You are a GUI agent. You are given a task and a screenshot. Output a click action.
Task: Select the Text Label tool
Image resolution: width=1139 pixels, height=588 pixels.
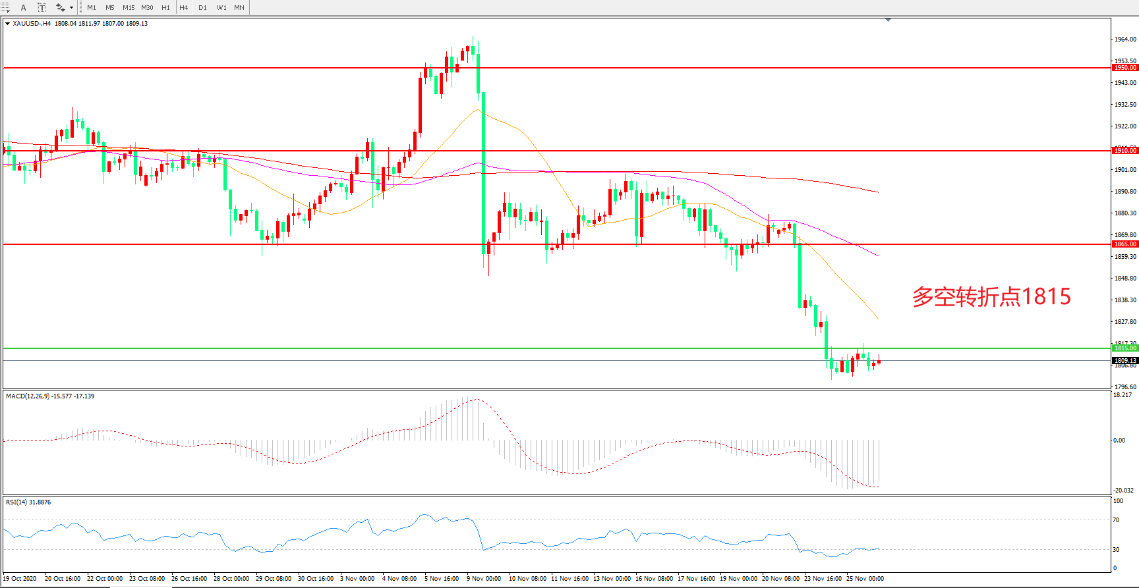point(42,8)
